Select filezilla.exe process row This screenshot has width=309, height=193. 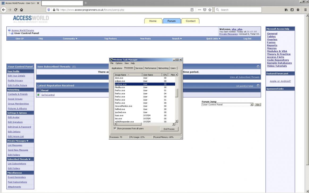point(145,87)
